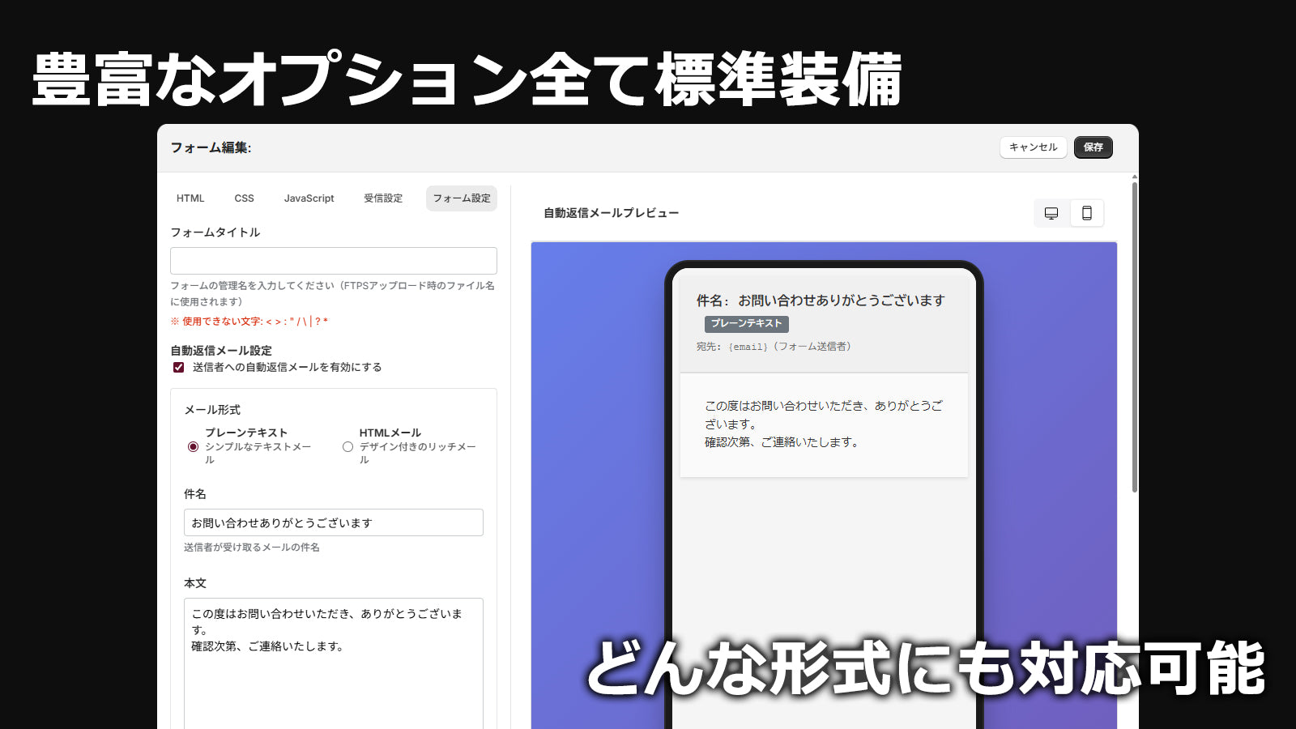Click inside the 本文 message text area
The image size is (1296, 729).
click(x=333, y=648)
